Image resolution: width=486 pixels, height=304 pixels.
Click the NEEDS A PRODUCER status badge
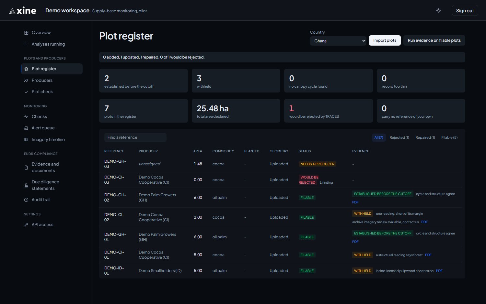click(x=318, y=164)
